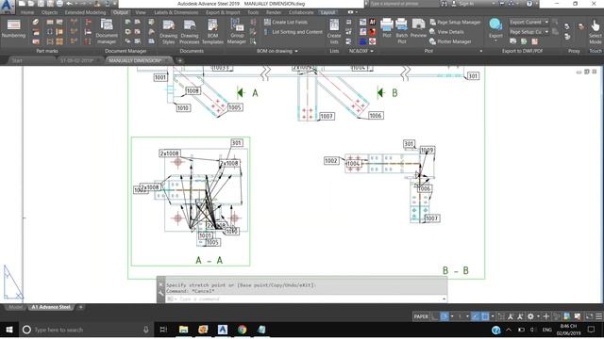Click the Windows Start button
This screenshot has width=604, height=339.
8,330
